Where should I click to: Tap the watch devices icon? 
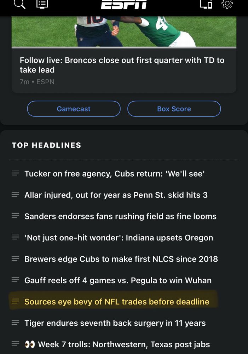click(206, 4)
